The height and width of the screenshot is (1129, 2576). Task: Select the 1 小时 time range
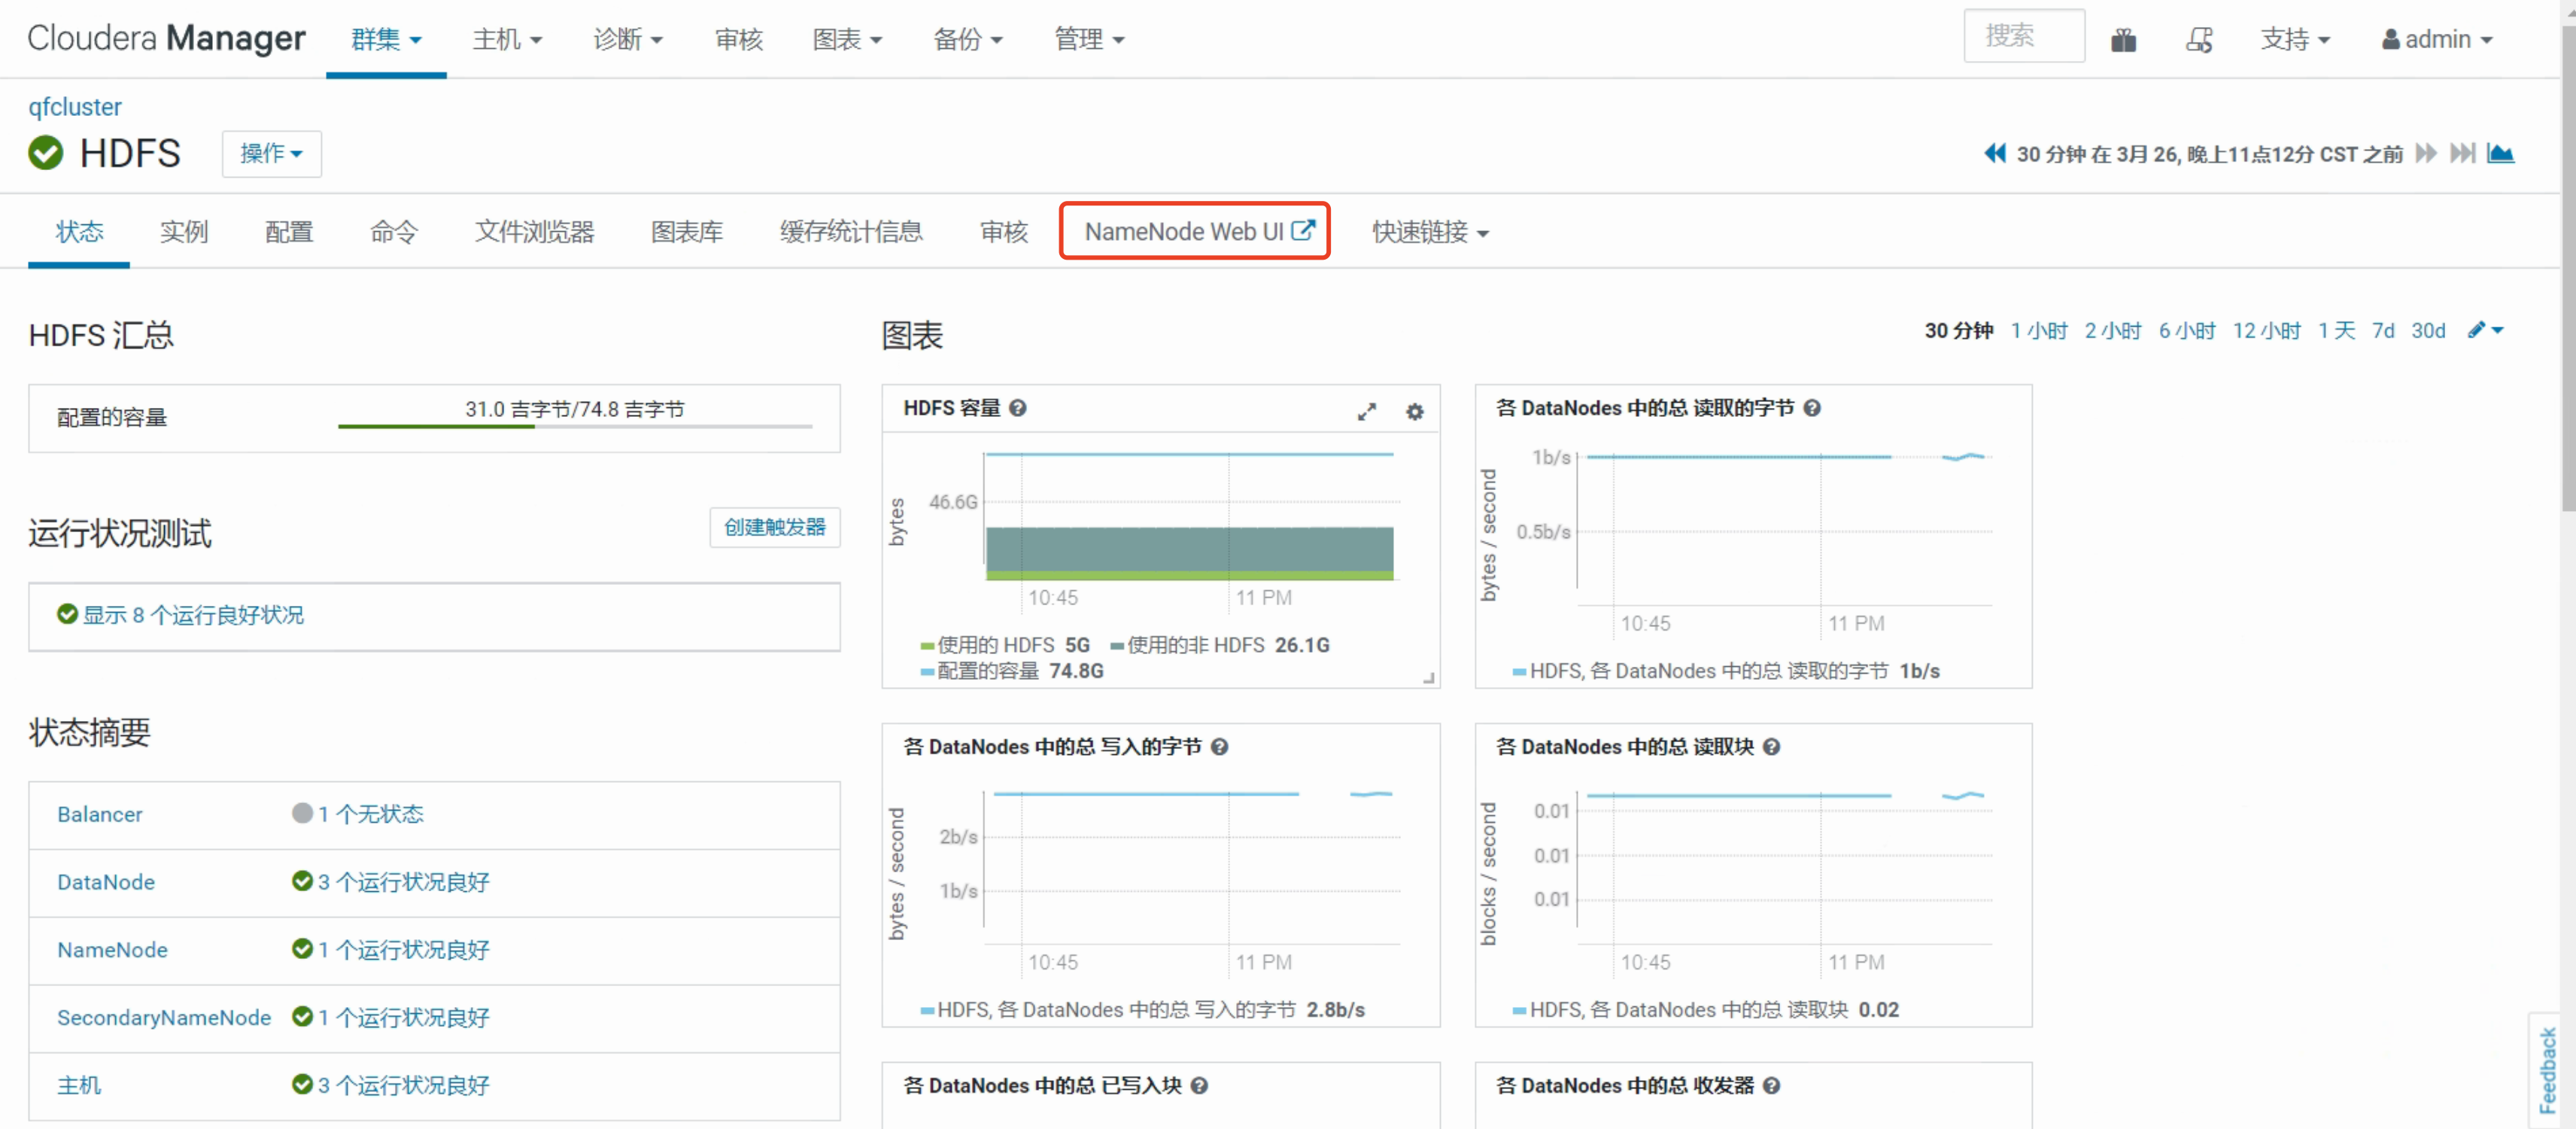[x=2038, y=330]
